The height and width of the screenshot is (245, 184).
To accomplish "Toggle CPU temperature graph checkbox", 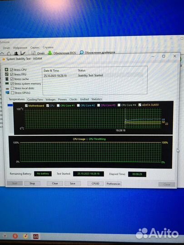I will (x=48, y=105).
